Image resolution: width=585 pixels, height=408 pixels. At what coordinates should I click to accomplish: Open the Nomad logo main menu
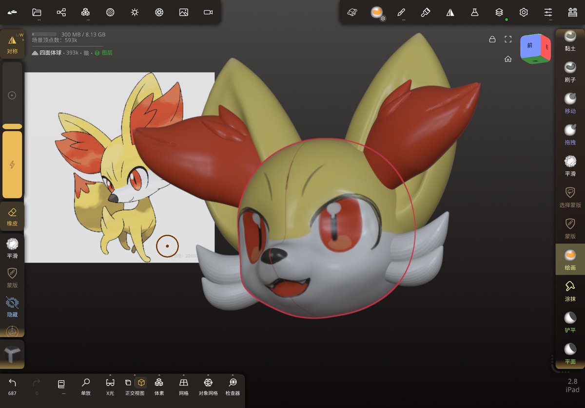12,12
